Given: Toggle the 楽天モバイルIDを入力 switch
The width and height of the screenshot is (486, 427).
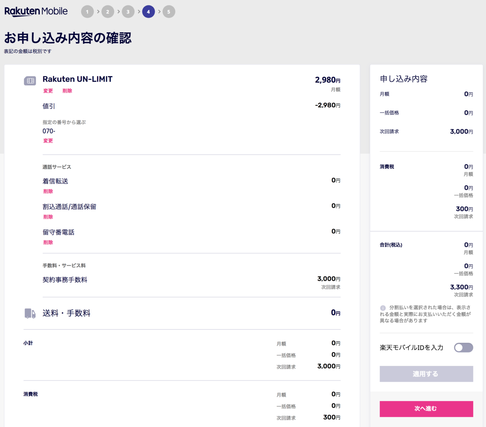Looking at the screenshot, I should [463, 348].
